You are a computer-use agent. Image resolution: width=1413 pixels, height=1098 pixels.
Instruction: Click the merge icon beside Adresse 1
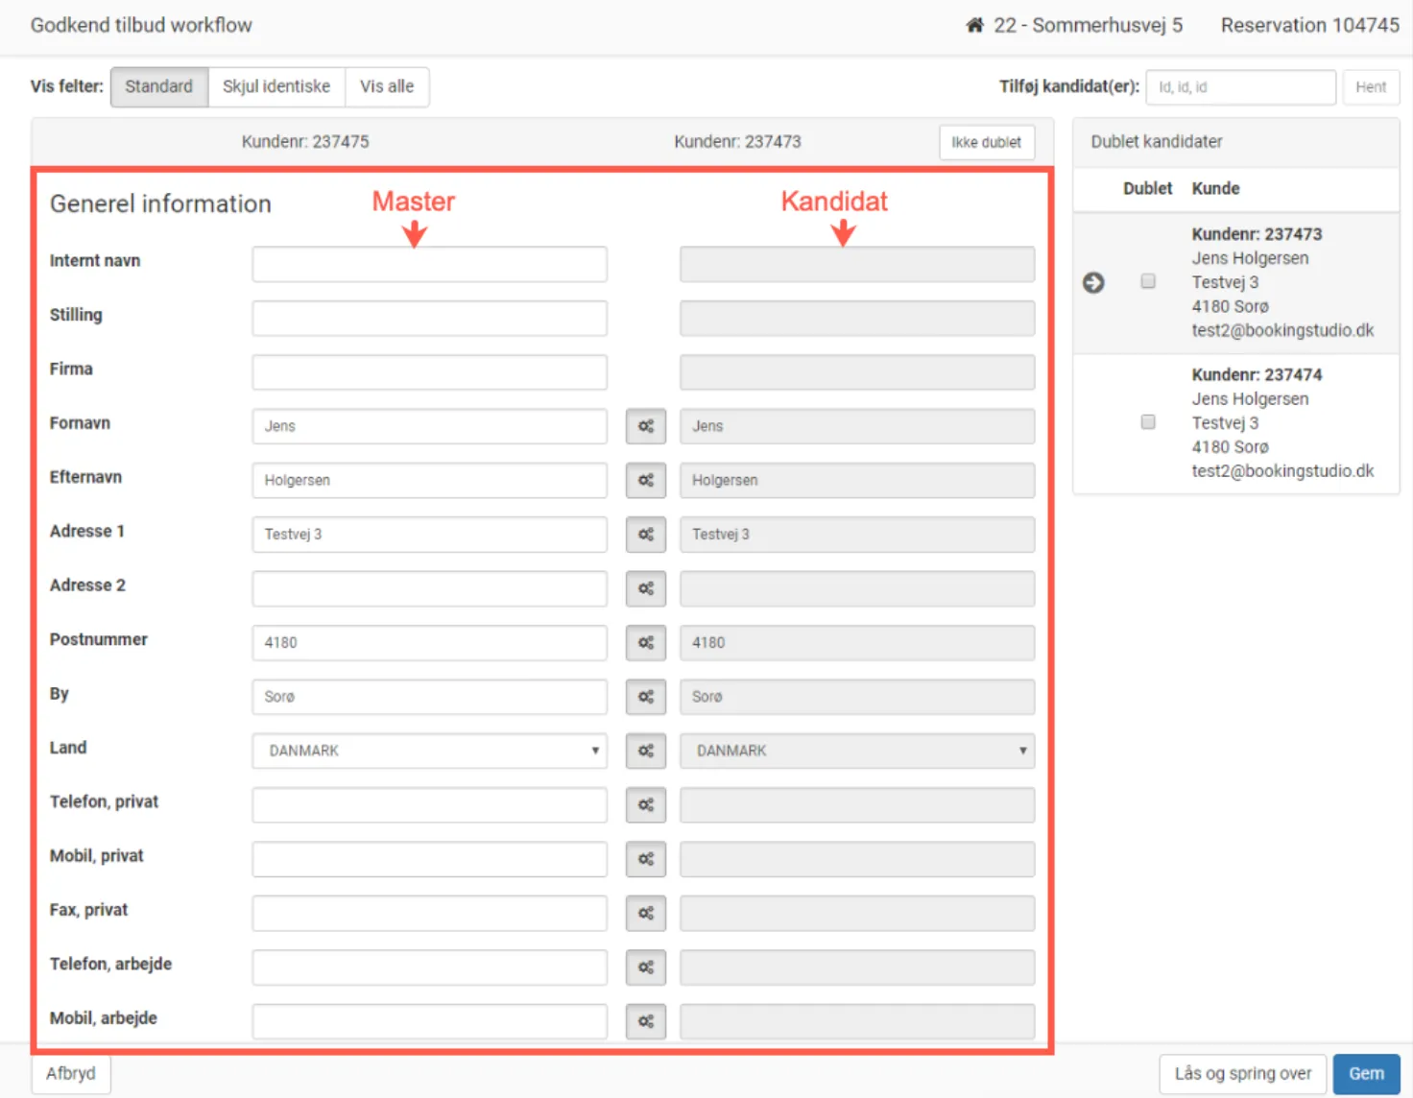click(x=646, y=535)
